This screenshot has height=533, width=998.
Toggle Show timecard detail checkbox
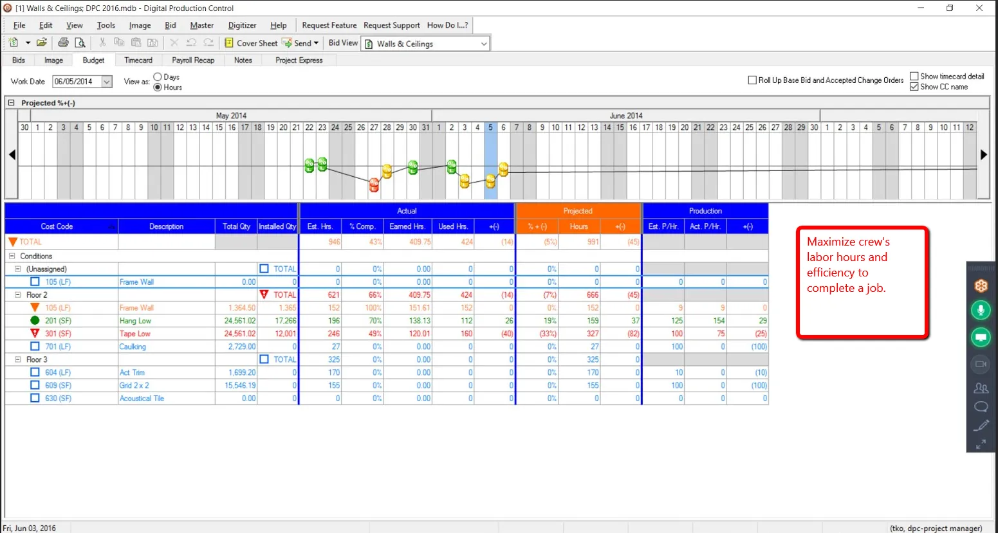pos(914,76)
